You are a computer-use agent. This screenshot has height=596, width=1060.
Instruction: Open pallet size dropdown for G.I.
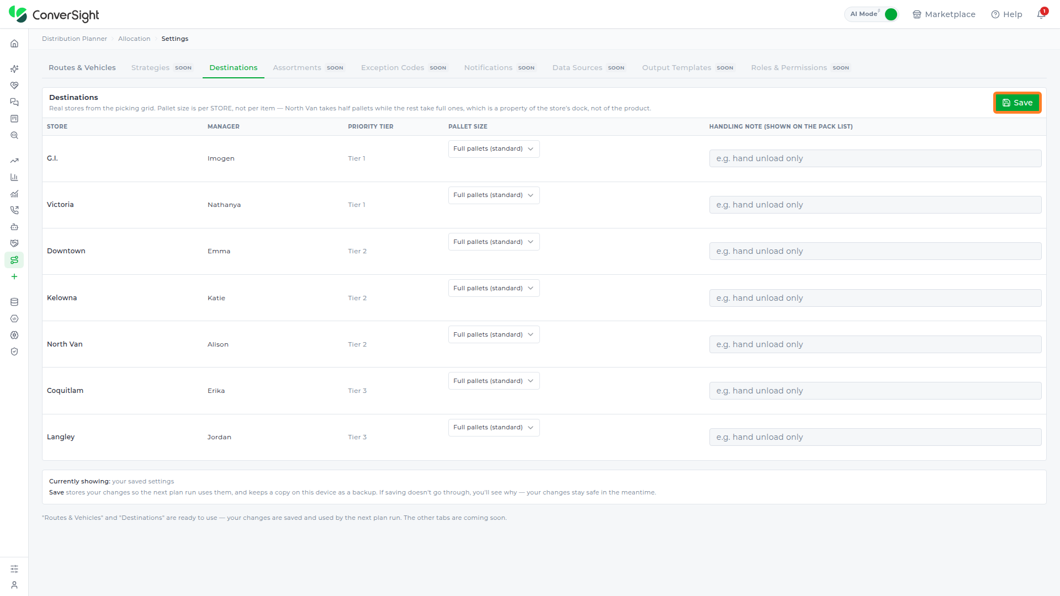494,149
